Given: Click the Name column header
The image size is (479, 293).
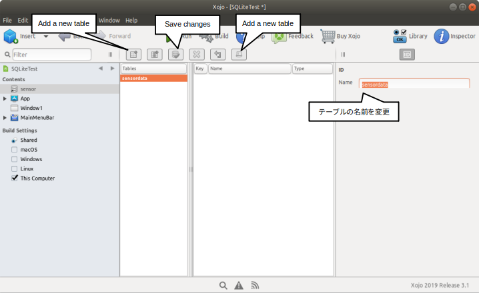Looking at the screenshot, I should (250, 69).
